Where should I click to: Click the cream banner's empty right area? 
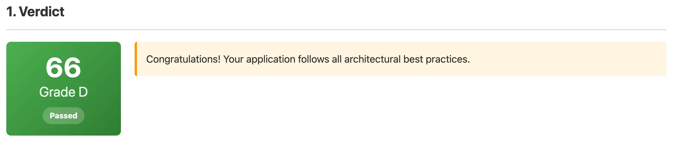[573, 59]
